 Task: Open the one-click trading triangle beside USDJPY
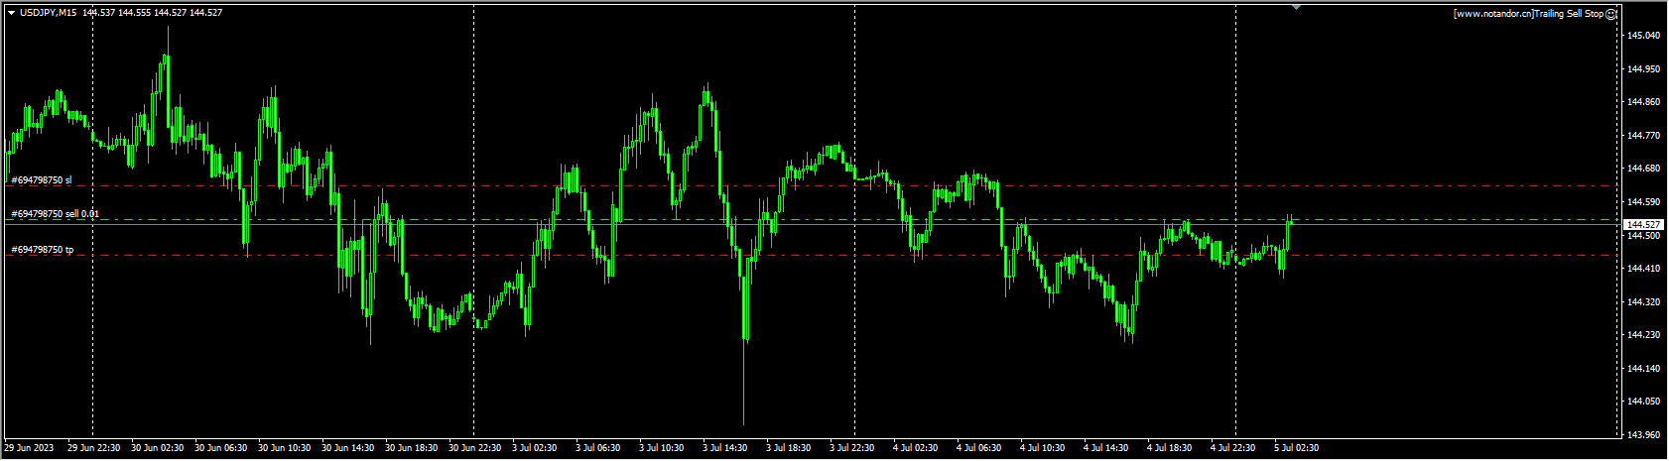coord(11,13)
